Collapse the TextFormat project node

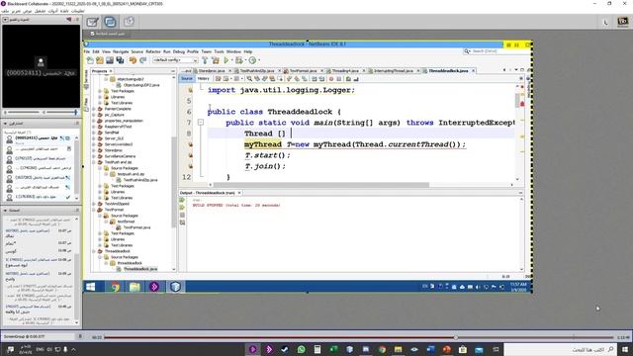point(94,210)
